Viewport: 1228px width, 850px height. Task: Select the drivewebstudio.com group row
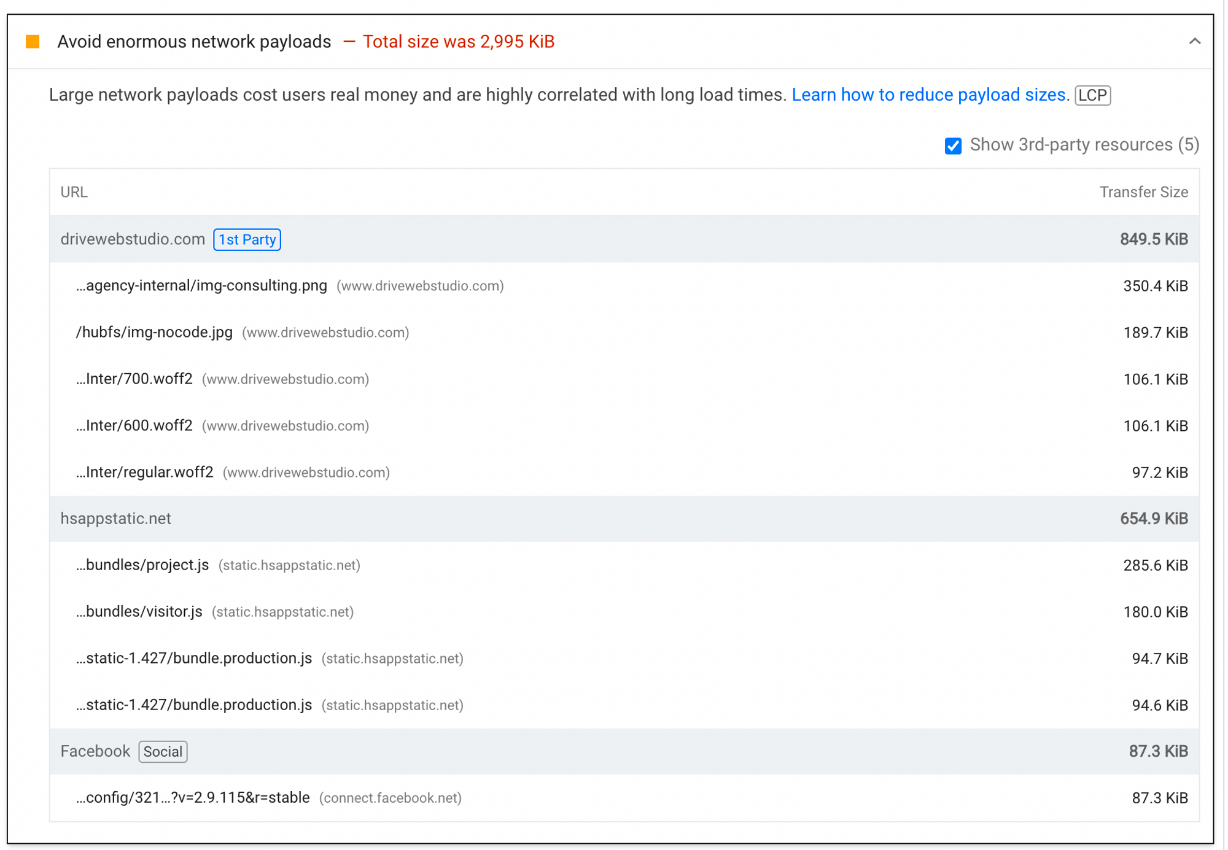click(x=133, y=239)
